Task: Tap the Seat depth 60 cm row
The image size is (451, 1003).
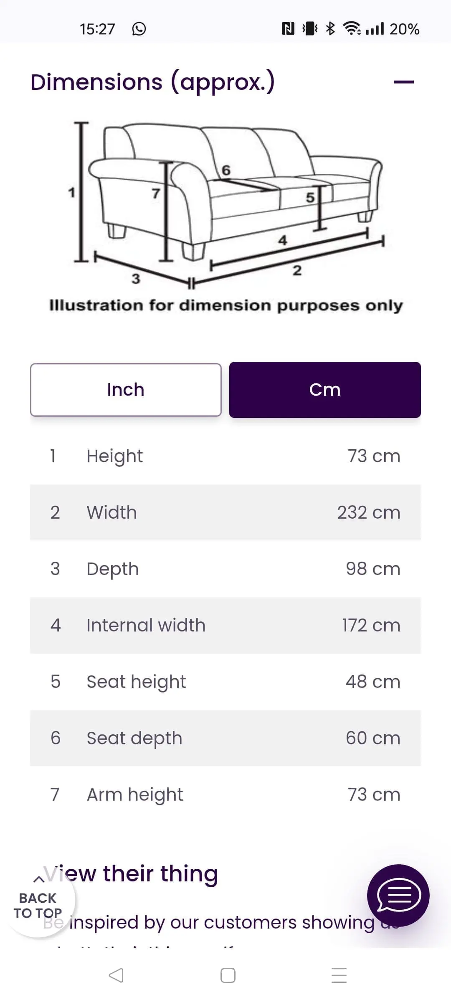Action: tap(225, 738)
